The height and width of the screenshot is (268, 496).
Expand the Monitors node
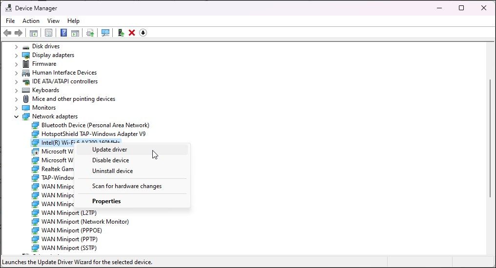tap(16, 108)
